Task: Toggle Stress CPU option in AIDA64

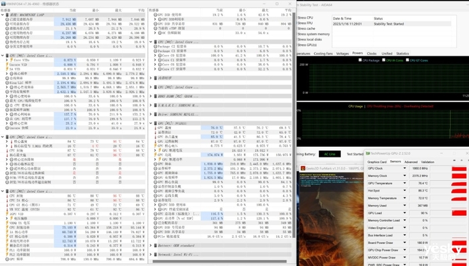Action: pyautogui.click(x=305, y=17)
